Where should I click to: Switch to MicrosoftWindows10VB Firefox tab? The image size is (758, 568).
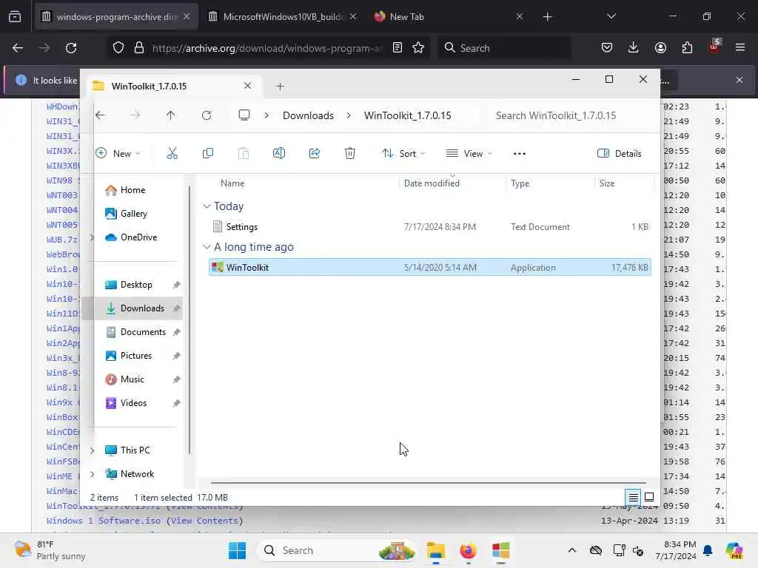284,17
